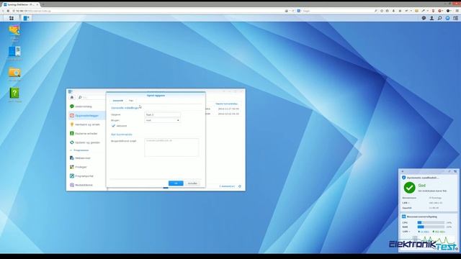The height and width of the screenshot is (259, 461).
Task: Open the DSM search magnifier icon
Action: coord(439,18)
